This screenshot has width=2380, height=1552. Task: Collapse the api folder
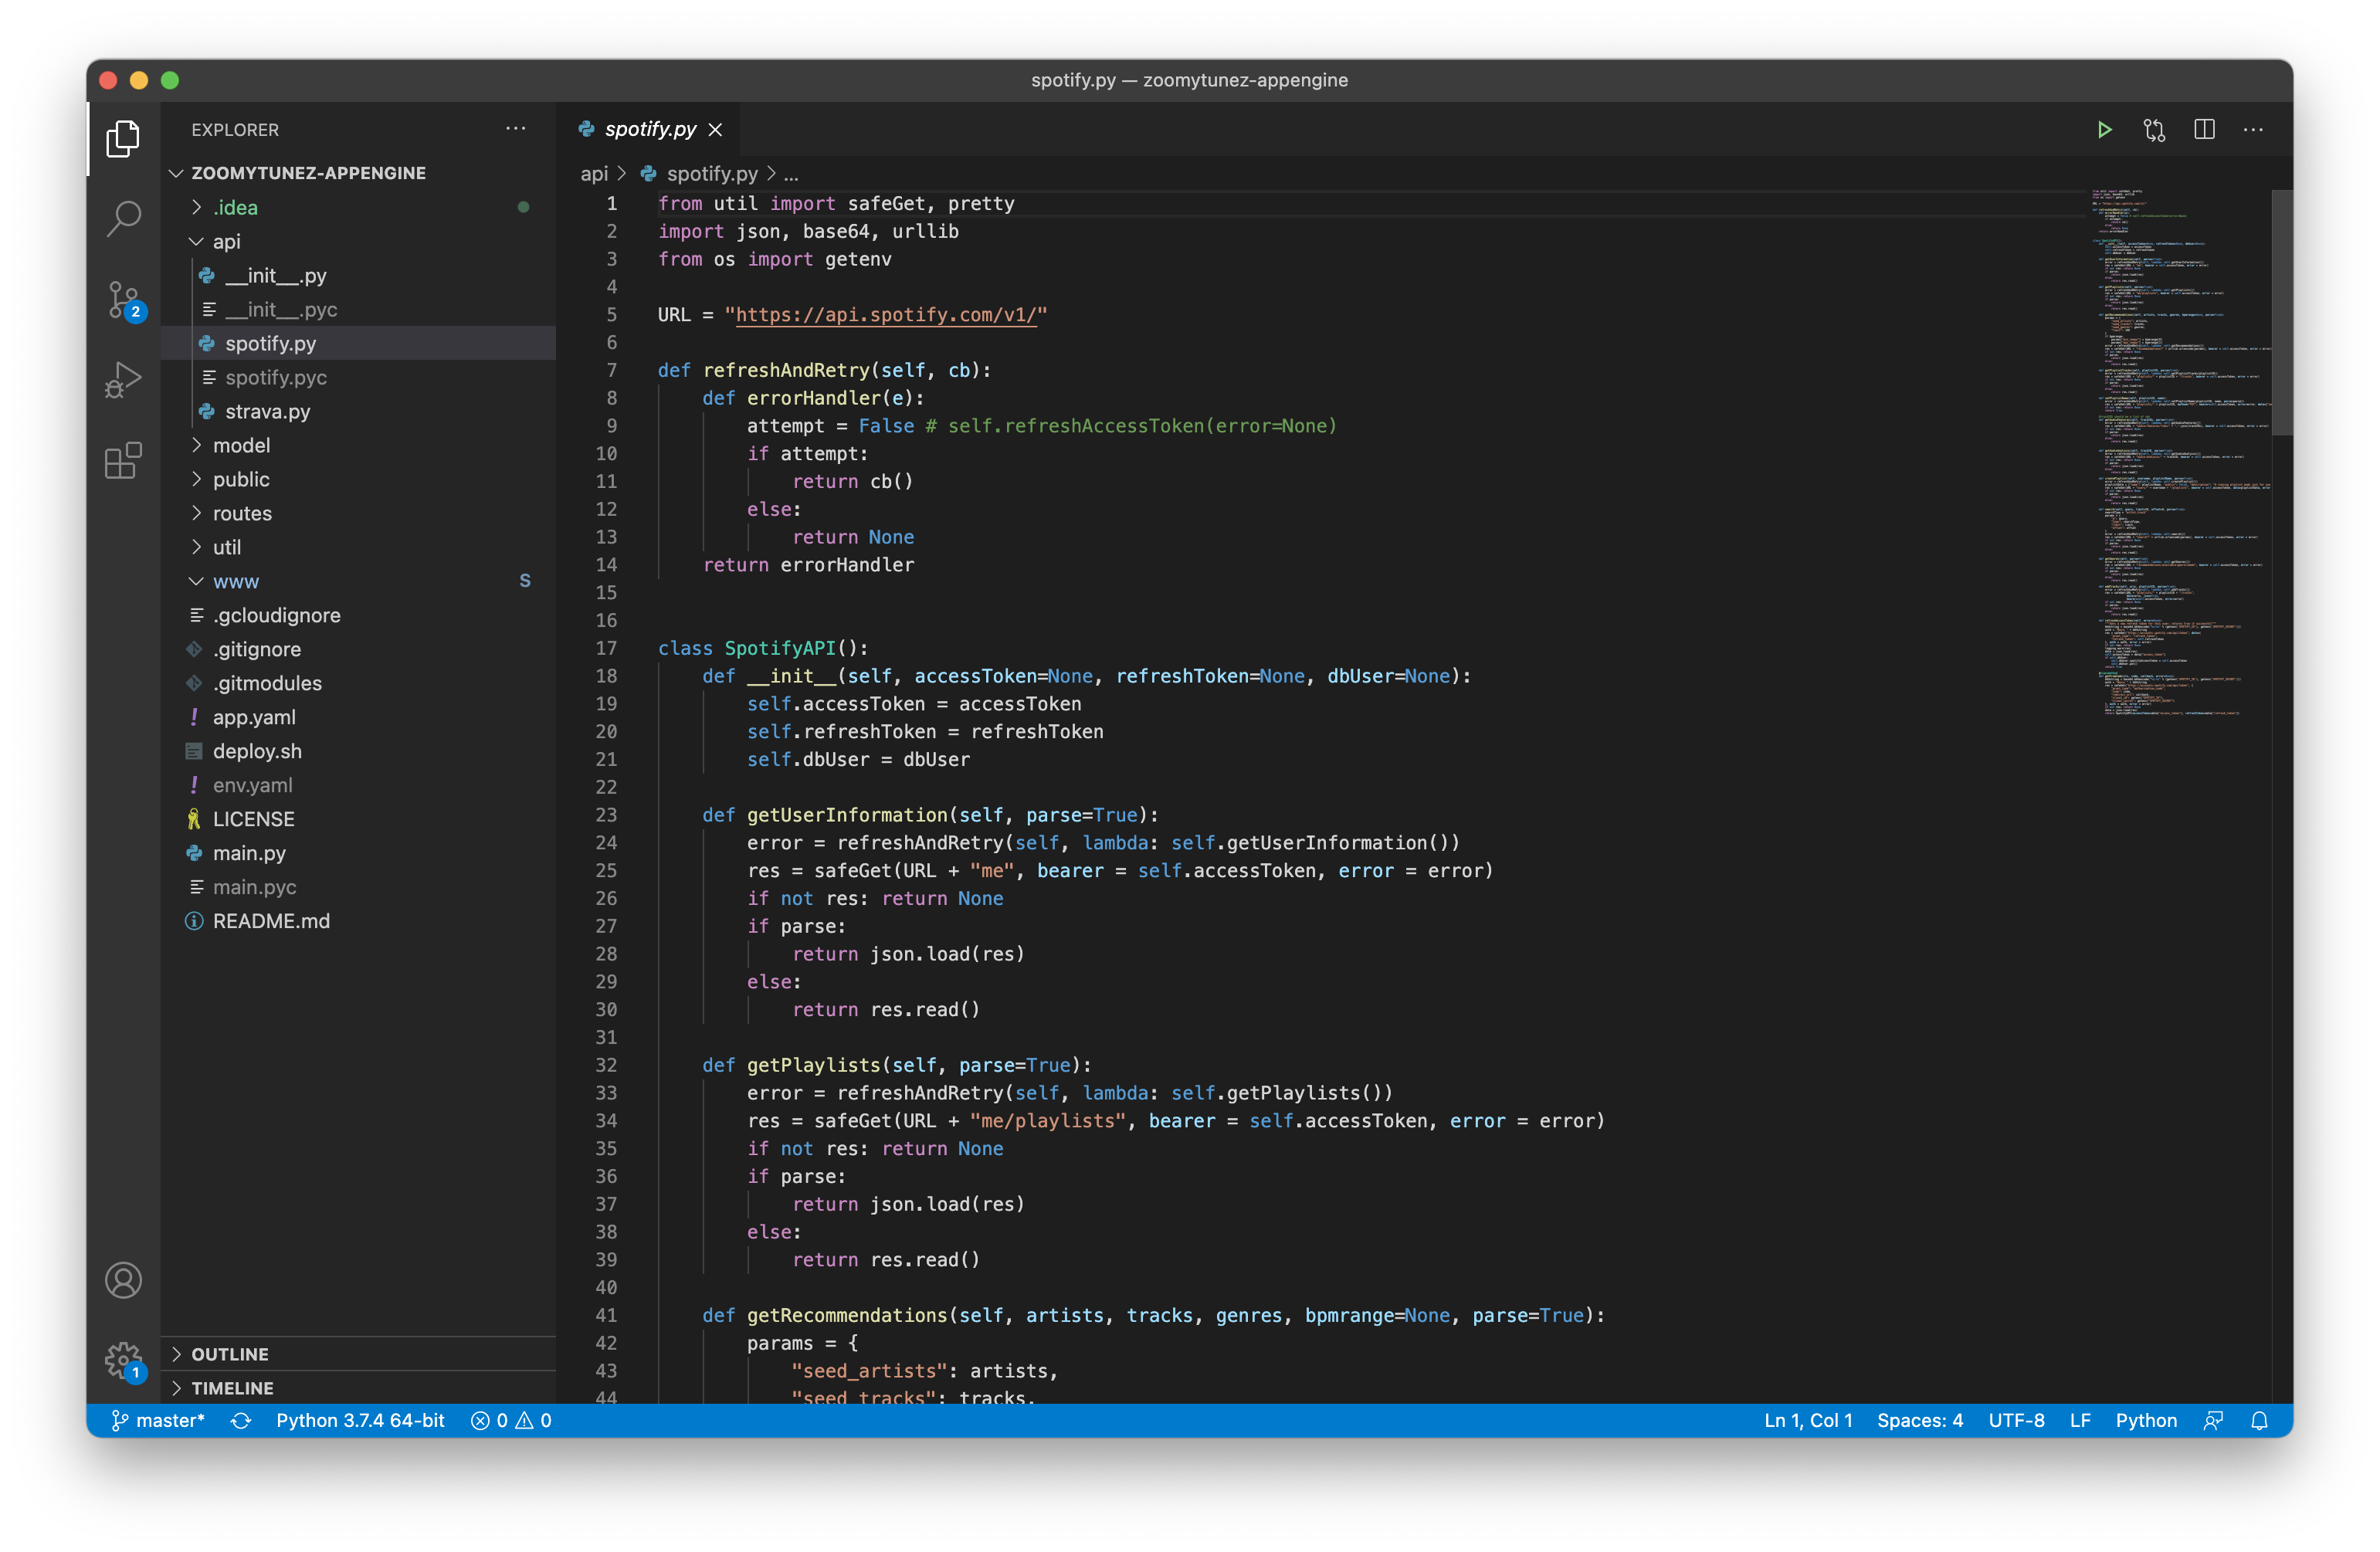pyautogui.click(x=358, y=241)
